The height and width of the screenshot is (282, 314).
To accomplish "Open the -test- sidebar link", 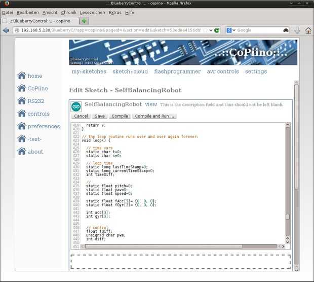I will pos(34,139).
